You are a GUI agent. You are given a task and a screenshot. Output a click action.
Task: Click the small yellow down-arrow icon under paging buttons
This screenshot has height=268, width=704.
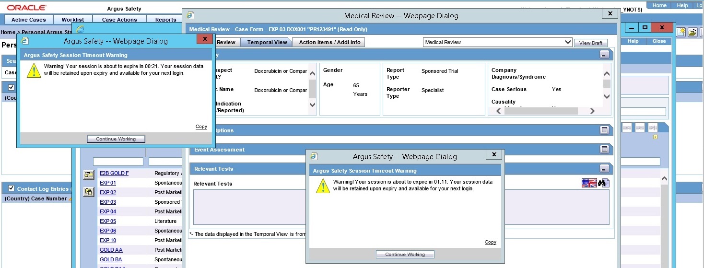click(655, 137)
